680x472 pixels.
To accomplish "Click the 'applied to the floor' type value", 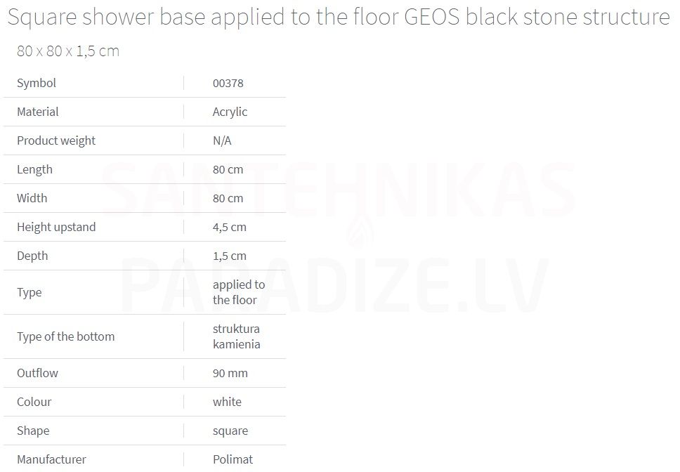I will (x=239, y=292).
